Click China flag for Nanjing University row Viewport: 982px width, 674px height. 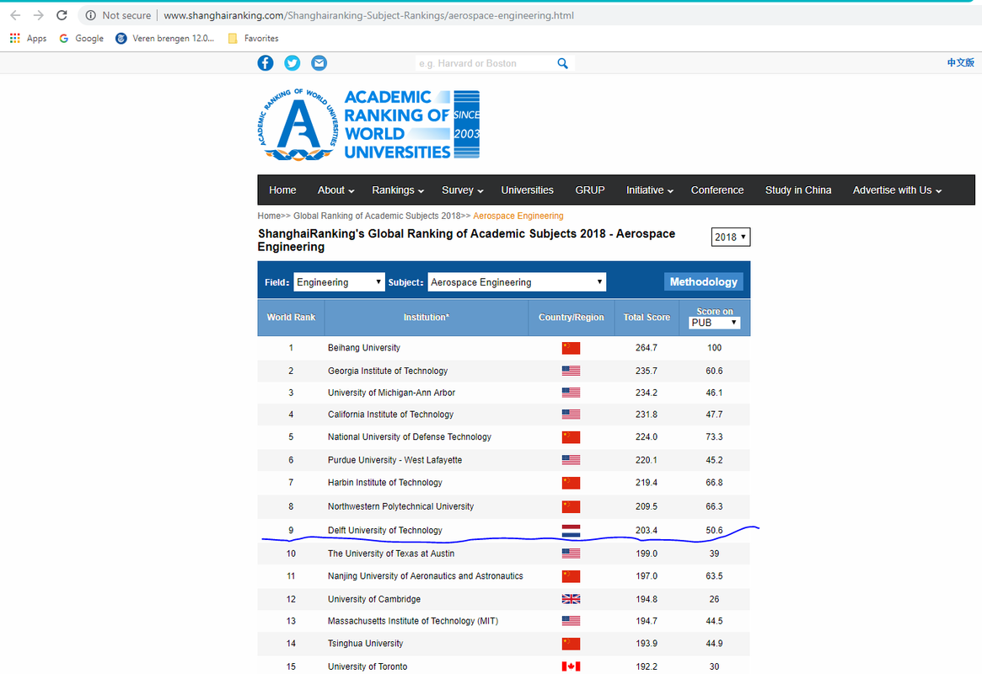tap(571, 576)
